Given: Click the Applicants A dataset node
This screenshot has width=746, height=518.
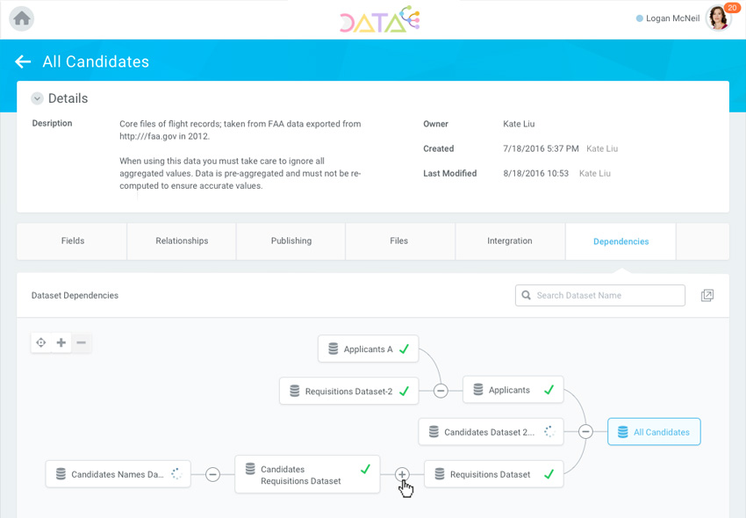Looking at the screenshot, I should (368, 349).
